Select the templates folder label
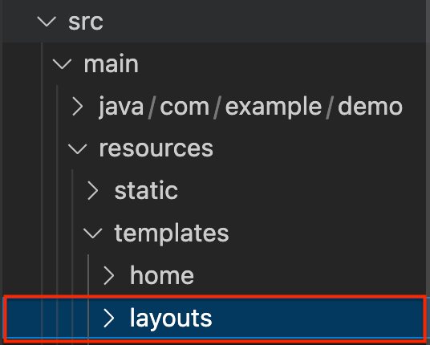 coord(172,233)
